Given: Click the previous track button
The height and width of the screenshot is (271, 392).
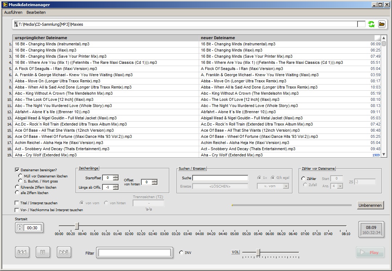Looking at the screenshot, I should pyautogui.click(x=22, y=252).
